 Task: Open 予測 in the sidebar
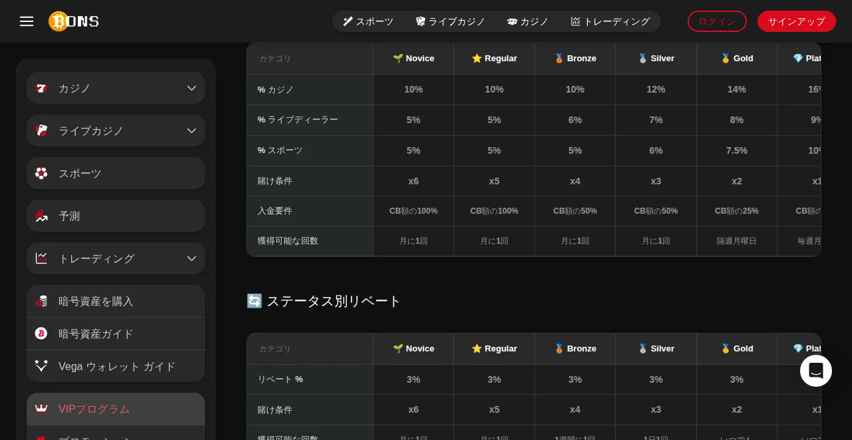pyautogui.click(x=116, y=216)
